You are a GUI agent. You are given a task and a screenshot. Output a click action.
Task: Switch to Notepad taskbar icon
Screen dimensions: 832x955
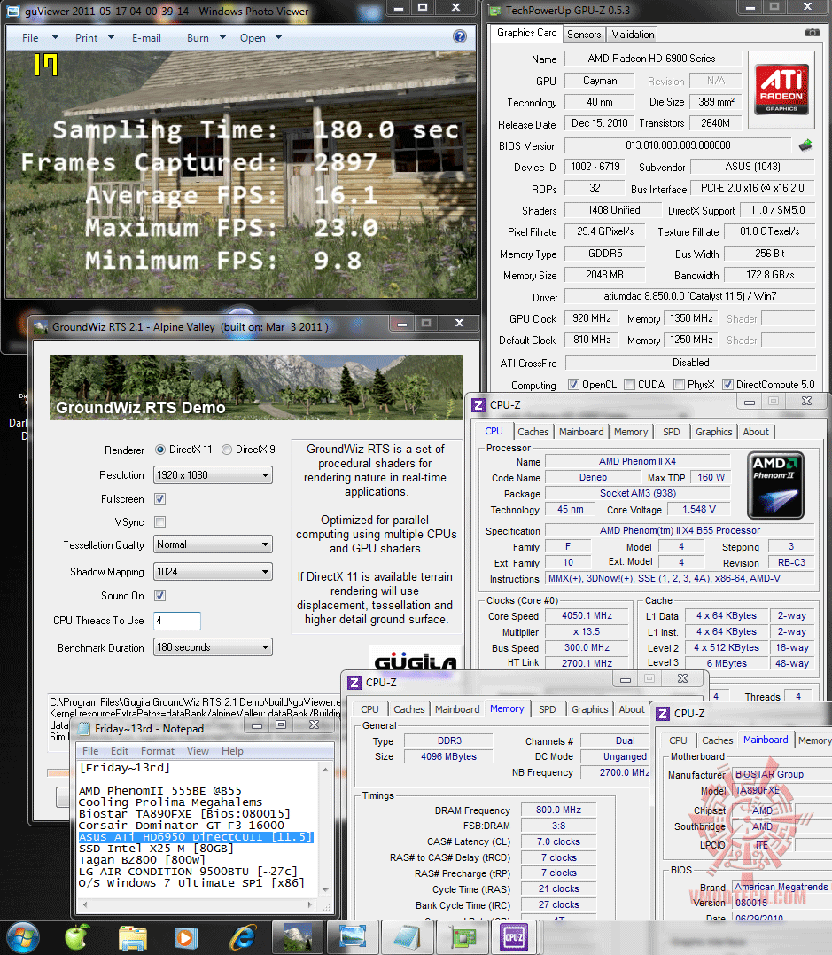[x=408, y=937]
